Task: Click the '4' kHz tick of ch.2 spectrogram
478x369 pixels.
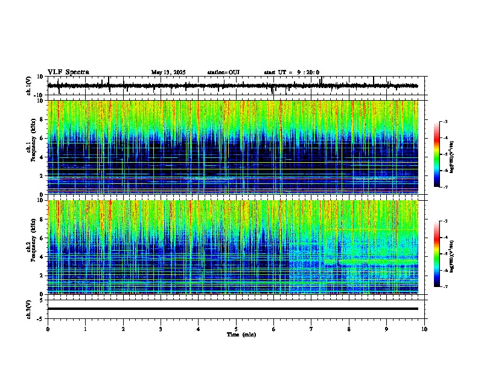Action: pyautogui.click(x=42, y=257)
